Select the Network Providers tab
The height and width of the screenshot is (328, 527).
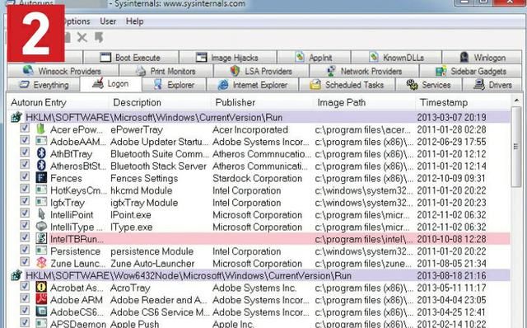[364, 71]
